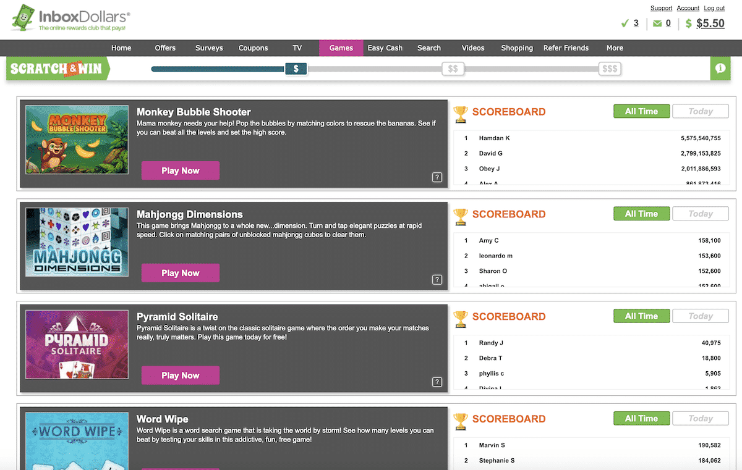The image size is (742, 470).
Task: Select Today for Monkey Bubble Shooter scoreboard
Action: point(701,111)
